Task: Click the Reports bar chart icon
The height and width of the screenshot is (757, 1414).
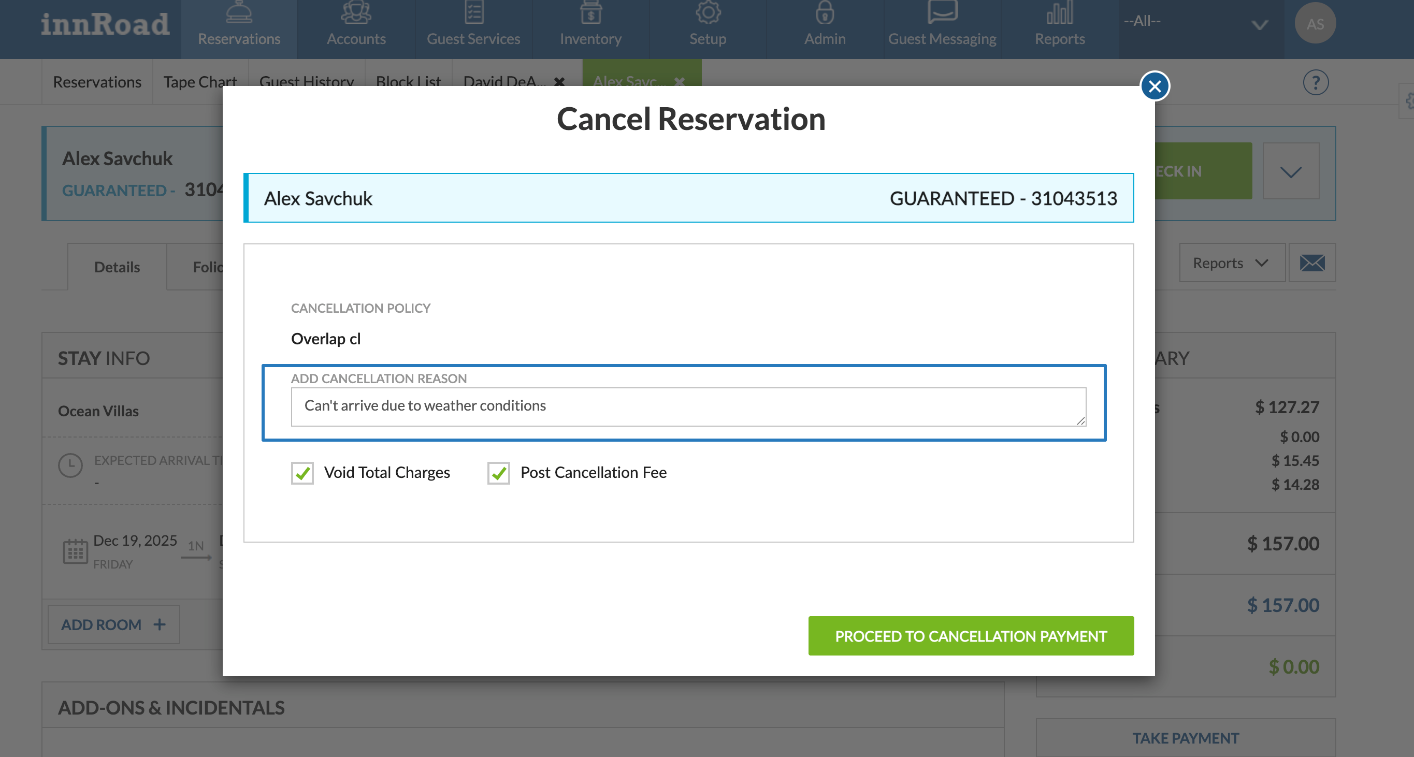Action: (x=1059, y=12)
